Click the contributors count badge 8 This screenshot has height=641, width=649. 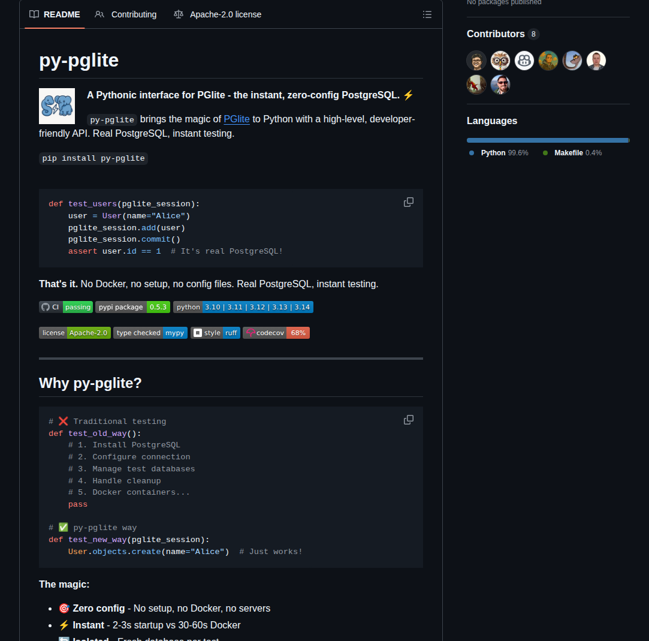533,34
